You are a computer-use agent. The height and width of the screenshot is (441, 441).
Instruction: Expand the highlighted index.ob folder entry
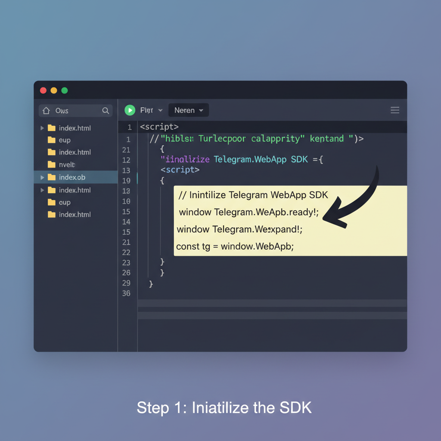point(42,177)
